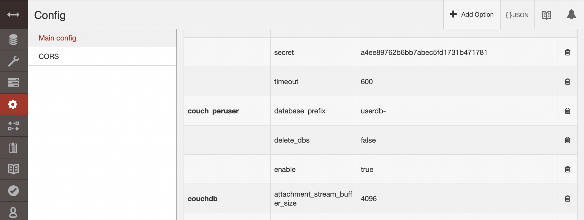584x220 pixels.
Task: Open the Replication sidebar icon
Action: click(14, 126)
